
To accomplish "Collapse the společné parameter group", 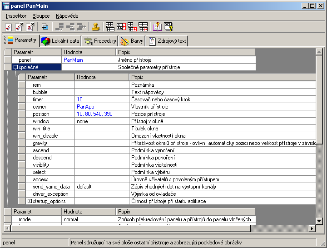I will pos(15,67).
